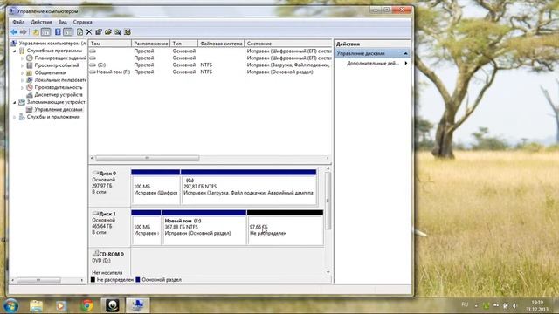Expand the Планировщик заданий branch arrow
The width and height of the screenshot is (559, 314).
(22, 58)
